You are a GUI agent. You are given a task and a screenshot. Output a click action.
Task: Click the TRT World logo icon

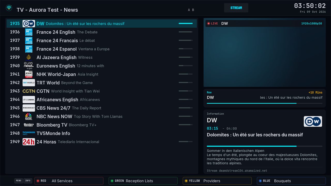[x=29, y=83]
